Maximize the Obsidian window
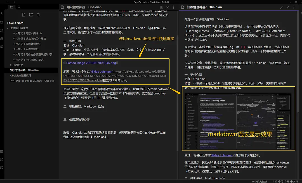The width and height of the screenshot is (302, 183). (296, 2)
